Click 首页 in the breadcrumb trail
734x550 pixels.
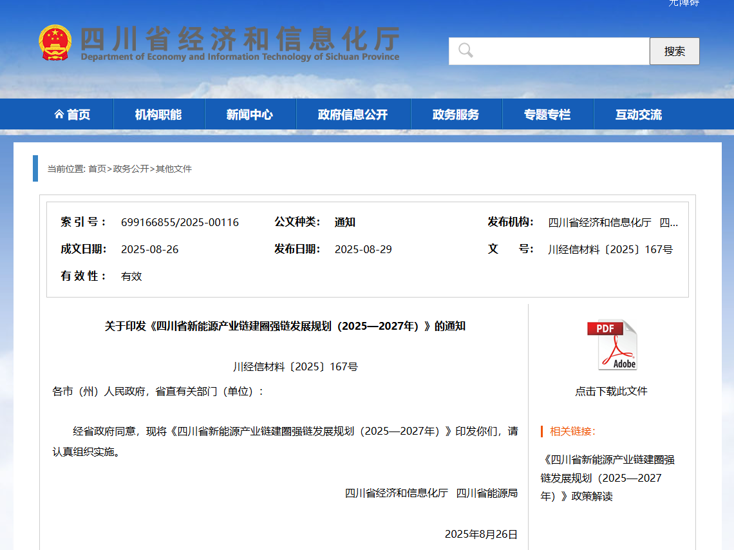coord(98,169)
